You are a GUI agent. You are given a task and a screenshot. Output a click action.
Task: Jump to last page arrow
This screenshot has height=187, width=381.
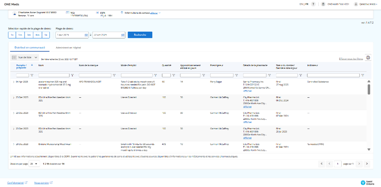point(367,164)
